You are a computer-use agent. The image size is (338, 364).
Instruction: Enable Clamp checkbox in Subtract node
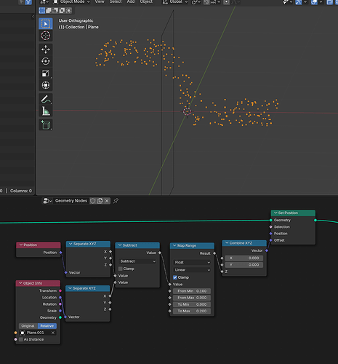pyautogui.click(x=121, y=269)
